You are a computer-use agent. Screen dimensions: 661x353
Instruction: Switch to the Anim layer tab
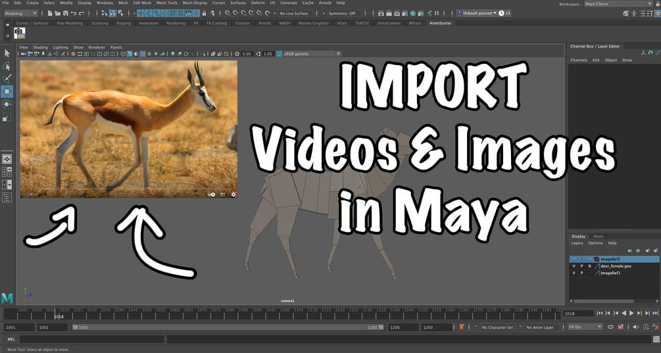[598, 236]
